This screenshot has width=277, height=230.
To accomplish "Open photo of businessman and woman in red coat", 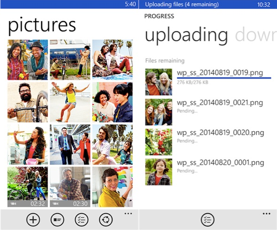I will (70, 145).
